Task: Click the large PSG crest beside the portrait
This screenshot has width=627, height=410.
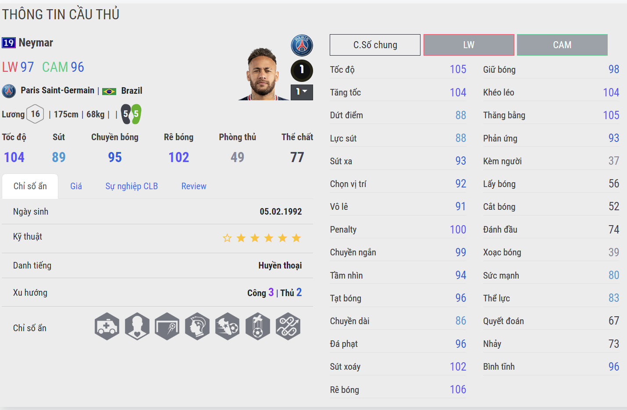Action: (x=302, y=46)
